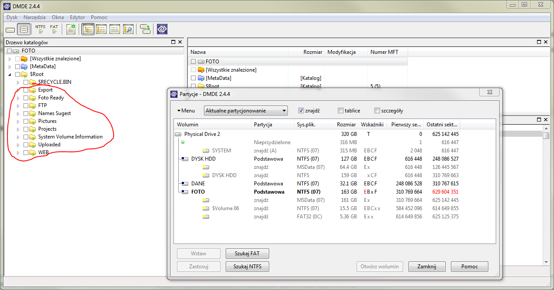Start the FAT search toolbar icon

click(x=54, y=30)
